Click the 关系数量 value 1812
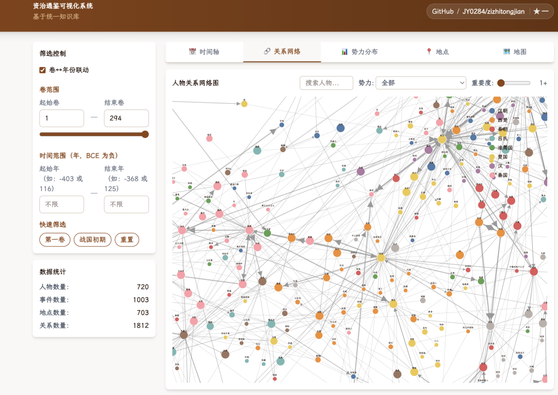 click(141, 325)
